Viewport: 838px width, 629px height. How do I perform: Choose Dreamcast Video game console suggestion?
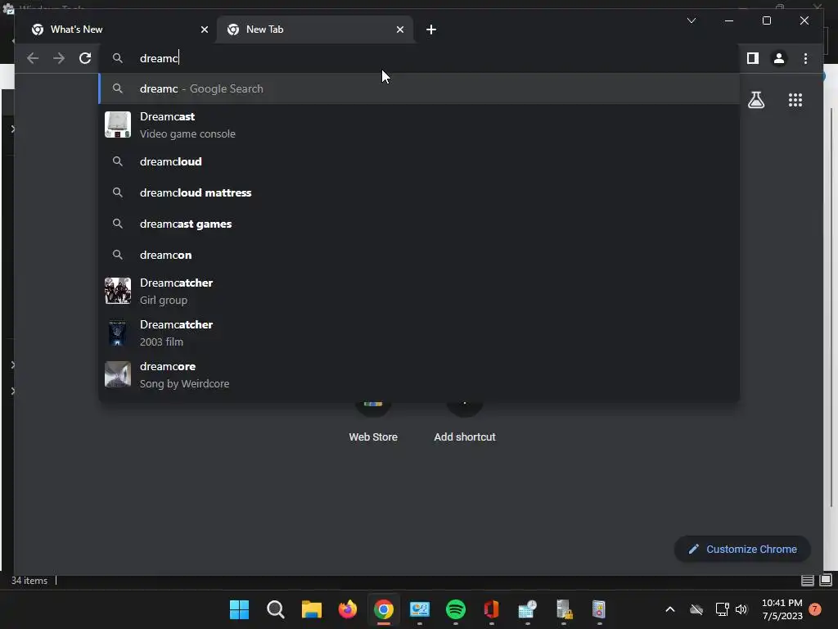tap(420, 125)
